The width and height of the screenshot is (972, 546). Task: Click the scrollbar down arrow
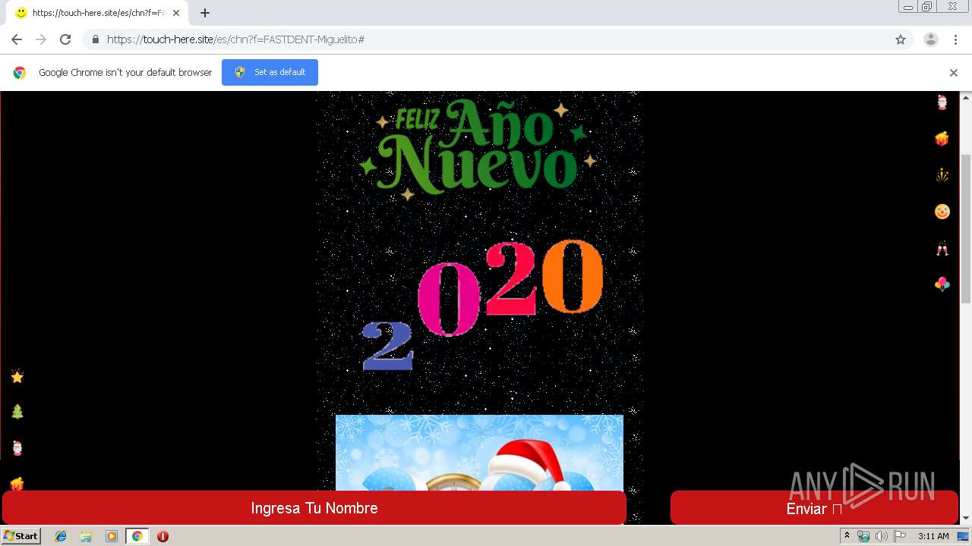(965, 519)
